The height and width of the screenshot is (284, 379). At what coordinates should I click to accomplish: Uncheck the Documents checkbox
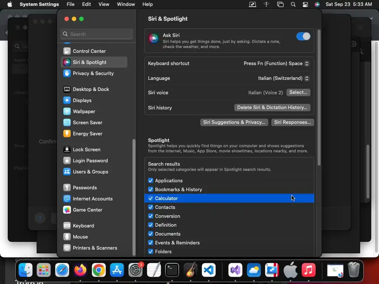coord(151,234)
